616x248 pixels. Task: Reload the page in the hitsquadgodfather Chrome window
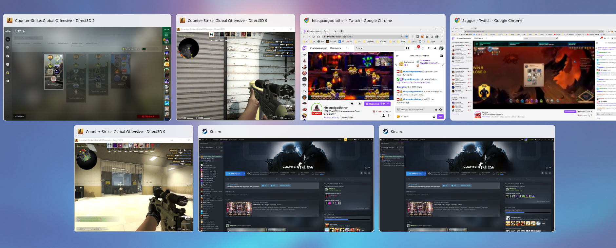(x=314, y=37)
